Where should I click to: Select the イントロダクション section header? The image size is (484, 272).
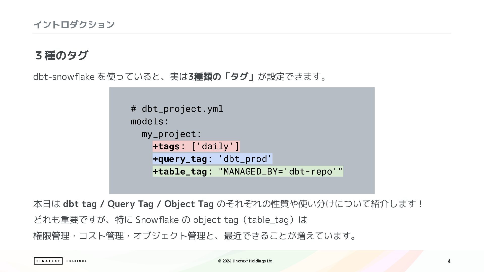tap(74, 24)
